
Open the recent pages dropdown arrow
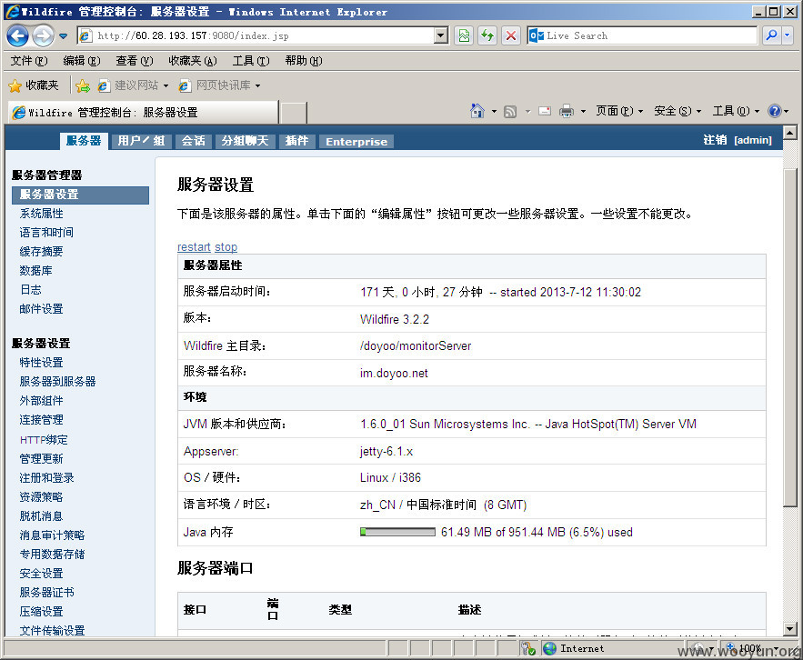click(x=63, y=35)
